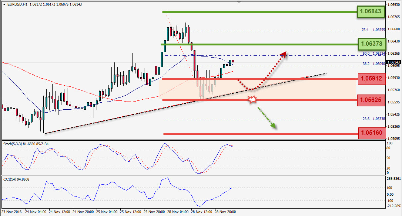Click the time axis label 24 Nov 20:00

(x=83, y=212)
